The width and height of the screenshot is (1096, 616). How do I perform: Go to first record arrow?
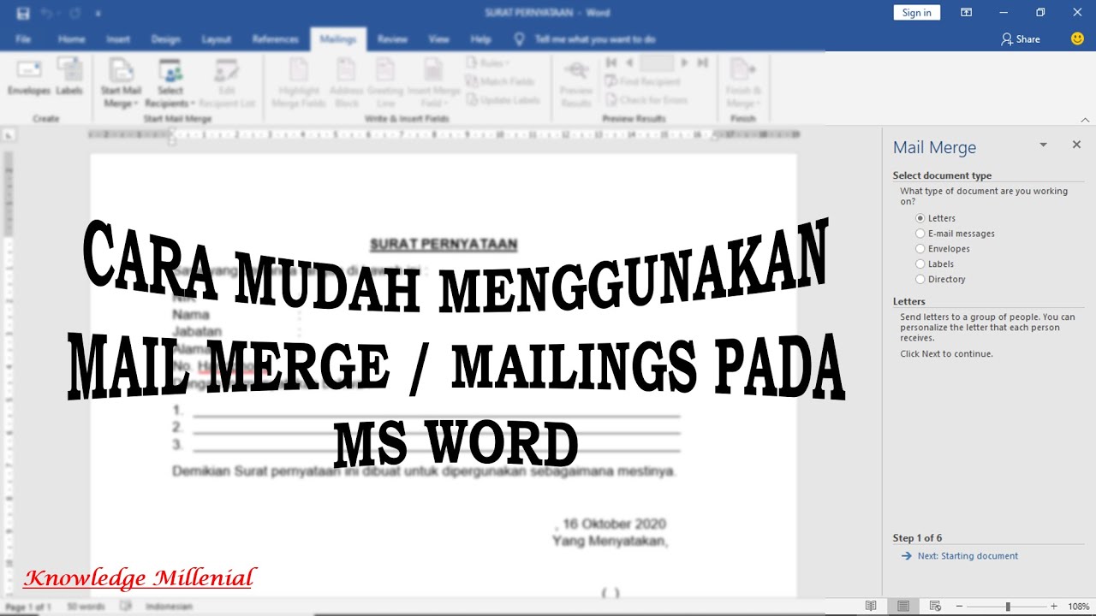pyautogui.click(x=611, y=63)
